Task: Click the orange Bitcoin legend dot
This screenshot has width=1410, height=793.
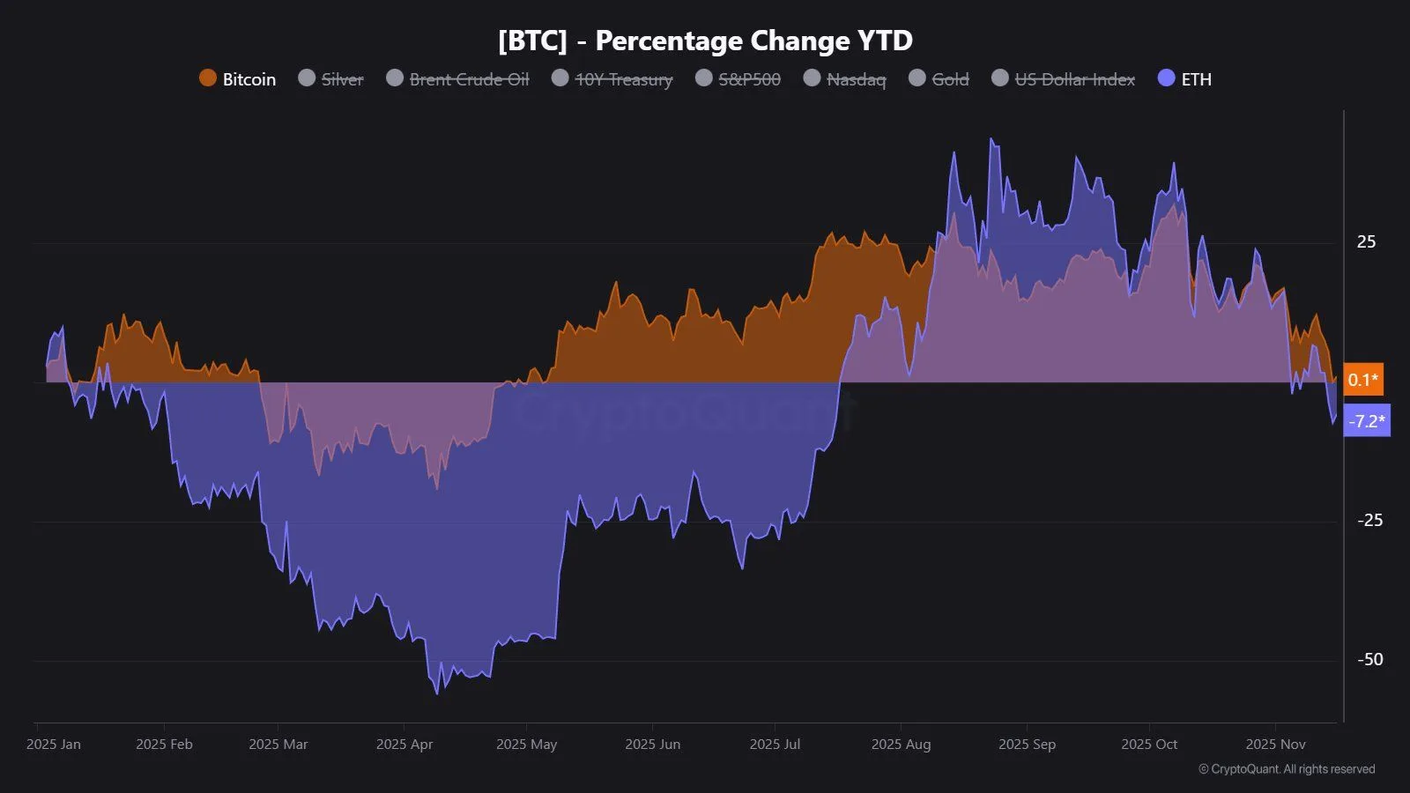Action: [x=208, y=78]
